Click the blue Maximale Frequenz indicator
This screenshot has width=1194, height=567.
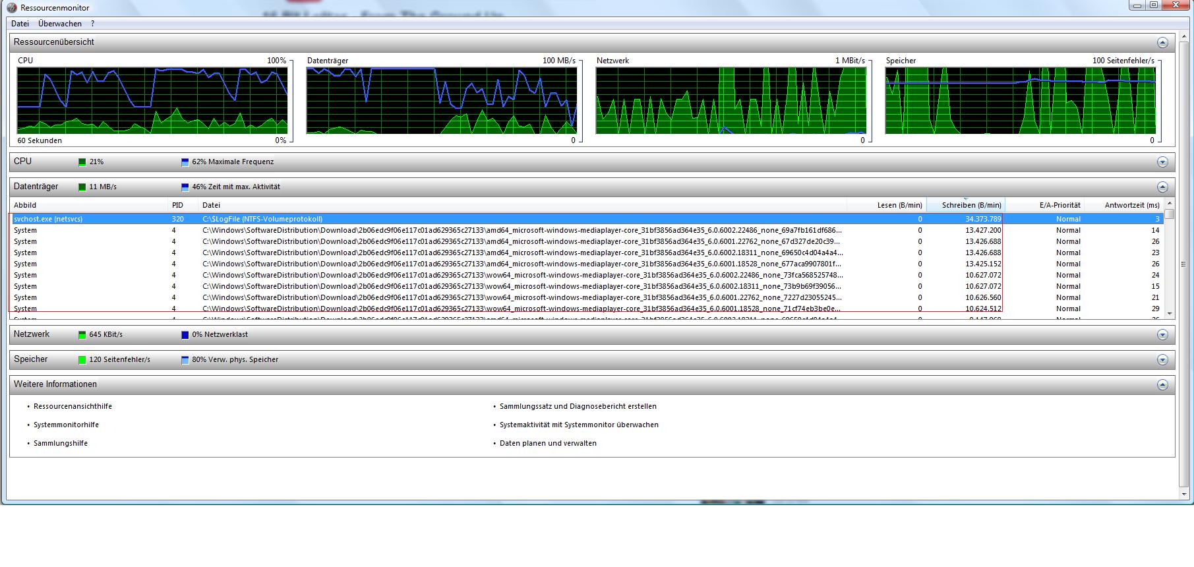[185, 162]
